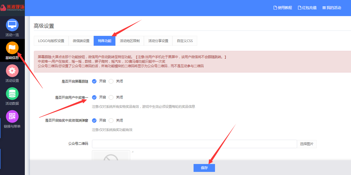
Task: Click the 公众号二维码 input field
Action: (x=194, y=144)
